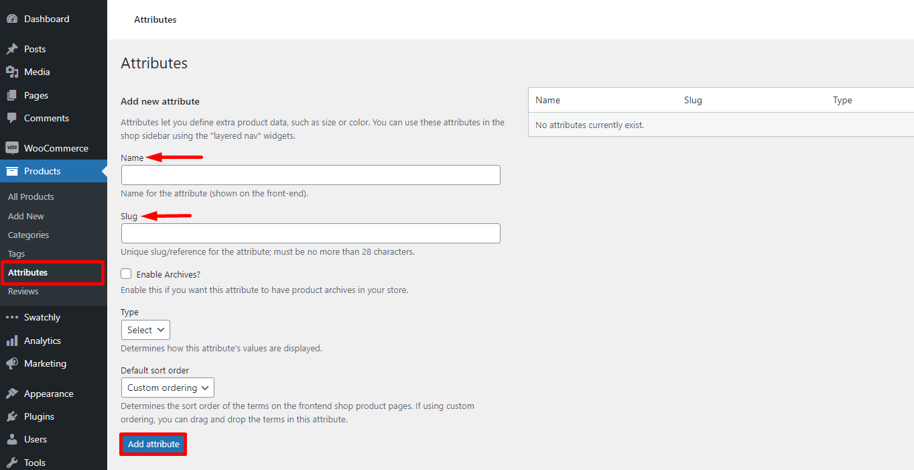Open the Type select dropdown
The height and width of the screenshot is (470, 914).
pyautogui.click(x=145, y=330)
